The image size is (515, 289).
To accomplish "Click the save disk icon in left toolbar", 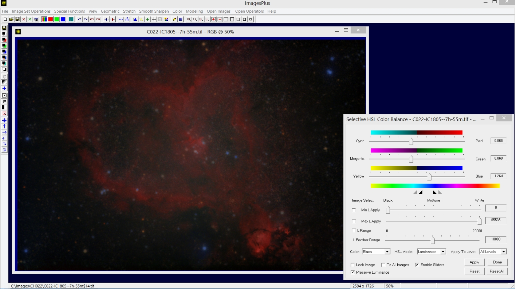I will point(4,28).
